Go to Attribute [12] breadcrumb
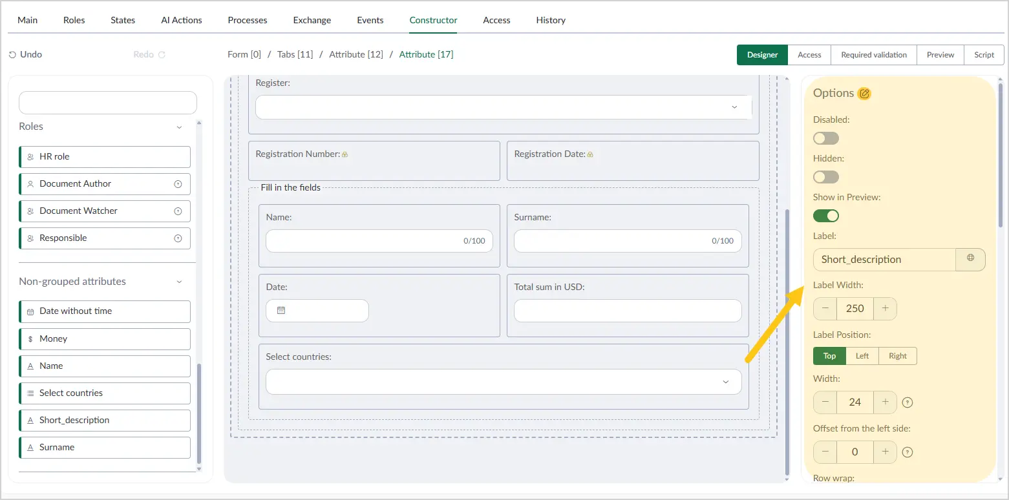The image size is (1009, 500). click(356, 54)
